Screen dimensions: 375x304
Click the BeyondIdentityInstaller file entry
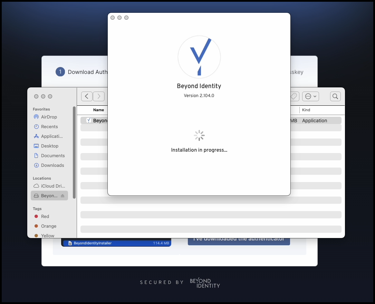[x=117, y=243]
